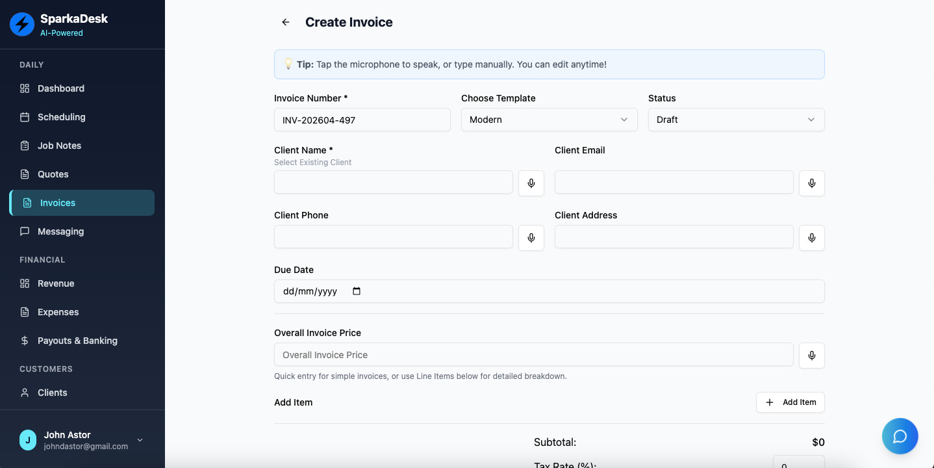The height and width of the screenshot is (468, 934).
Task: Tap the microphone next to Client Address
Action: point(812,238)
